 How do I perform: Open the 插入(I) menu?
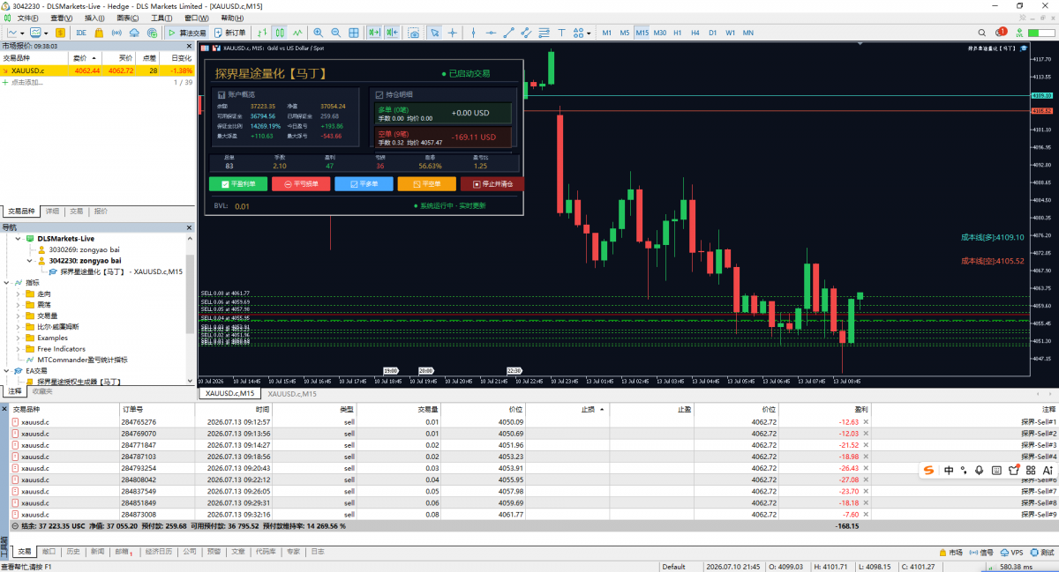pyautogui.click(x=94, y=18)
